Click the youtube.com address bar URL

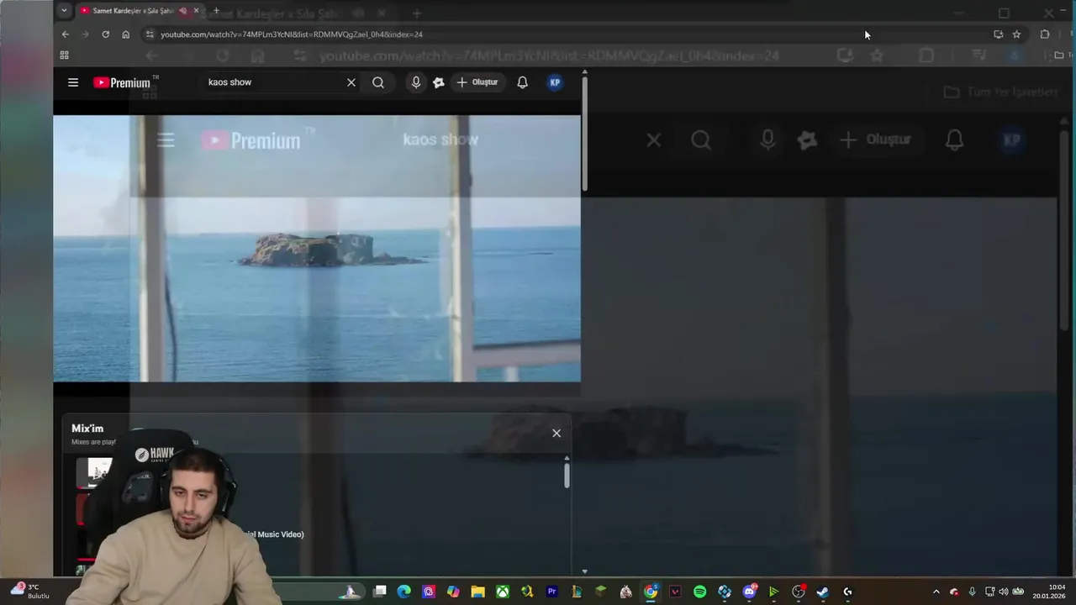(x=292, y=34)
